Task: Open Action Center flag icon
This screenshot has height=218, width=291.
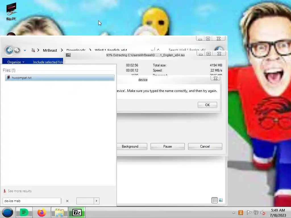Action: coord(249,213)
